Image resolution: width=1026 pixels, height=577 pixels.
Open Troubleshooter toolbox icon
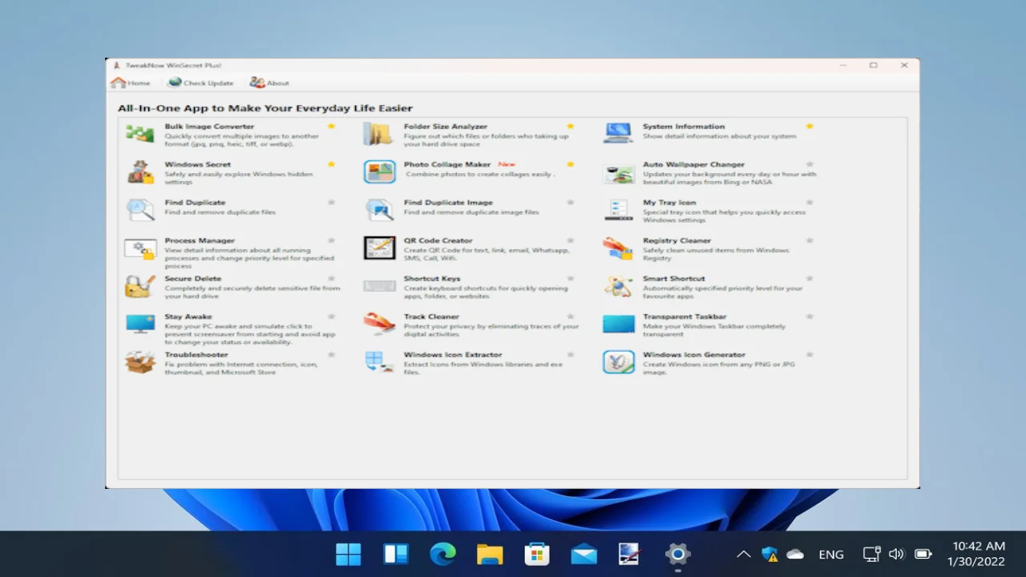point(139,361)
